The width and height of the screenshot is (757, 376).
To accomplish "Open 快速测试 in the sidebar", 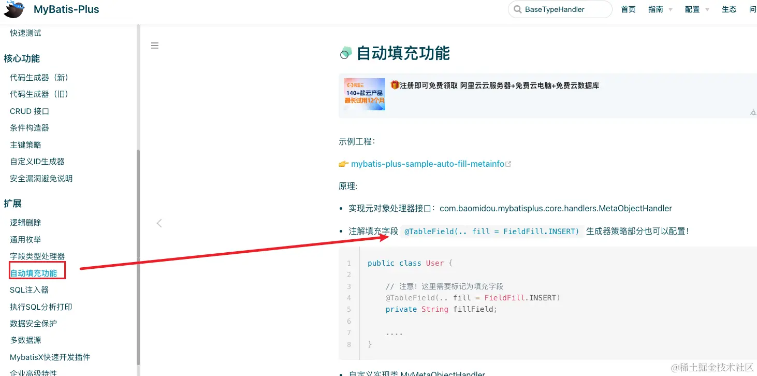I will [25, 33].
